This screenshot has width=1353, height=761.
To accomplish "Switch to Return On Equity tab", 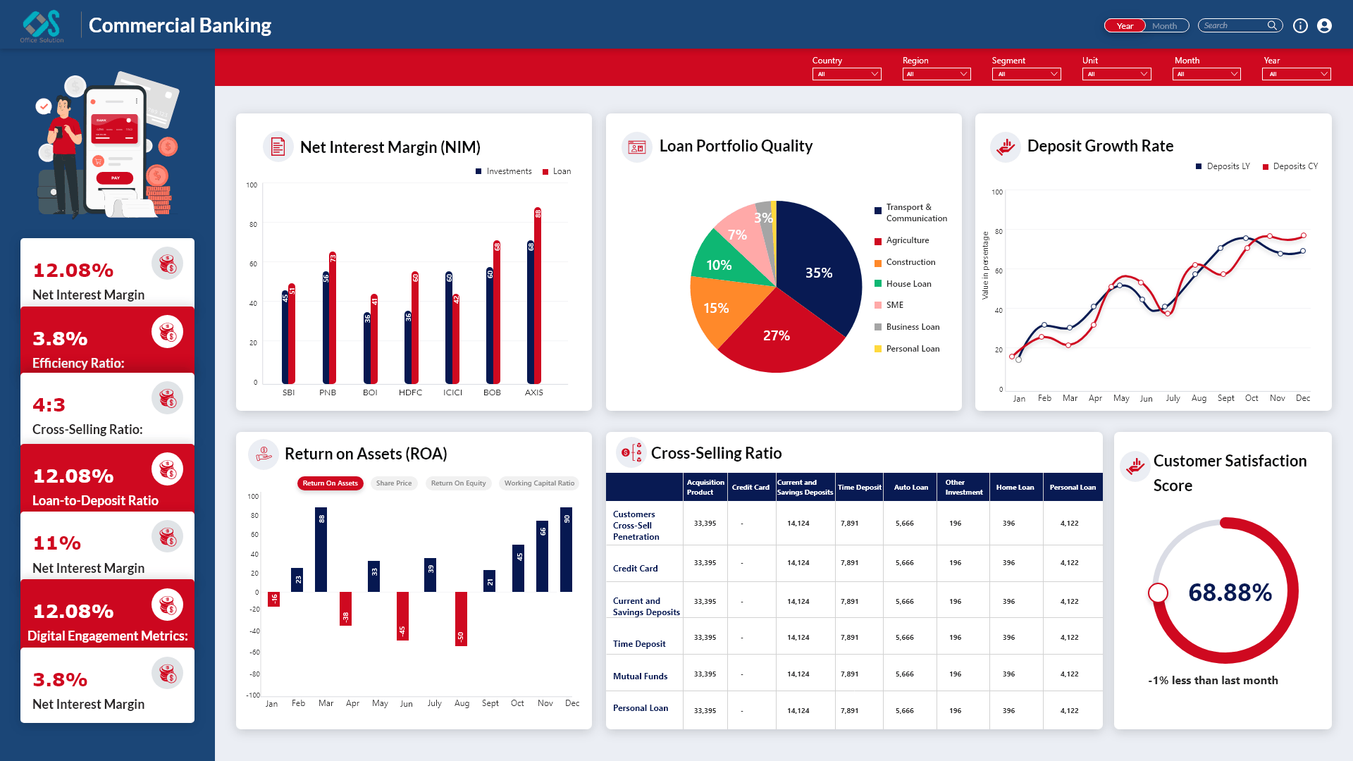I will pos(458,483).
